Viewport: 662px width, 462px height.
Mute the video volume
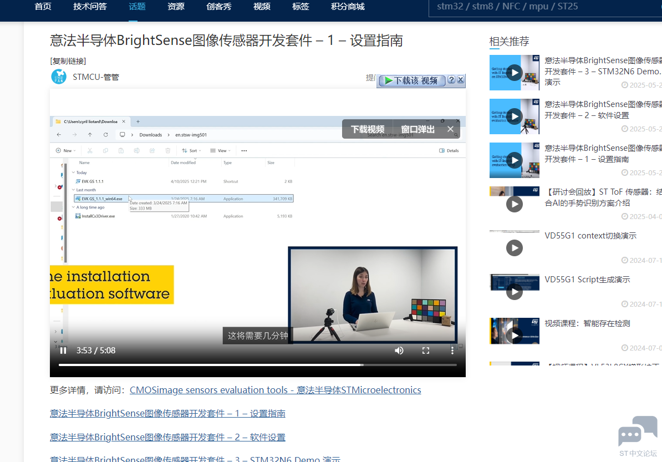(399, 351)
